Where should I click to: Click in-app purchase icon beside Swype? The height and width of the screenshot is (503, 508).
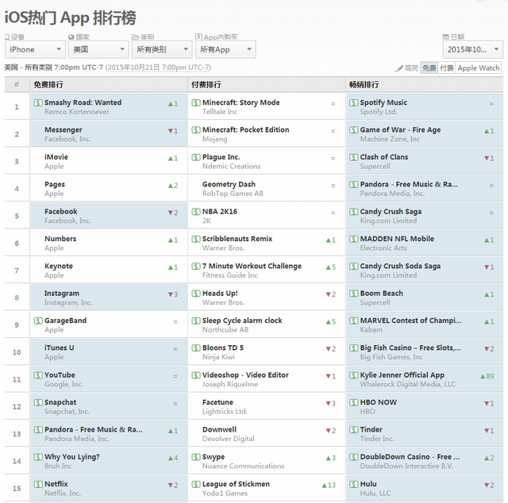(196, 457)
